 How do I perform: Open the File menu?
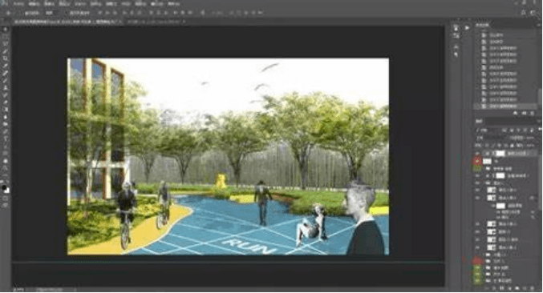click(18, 4)
